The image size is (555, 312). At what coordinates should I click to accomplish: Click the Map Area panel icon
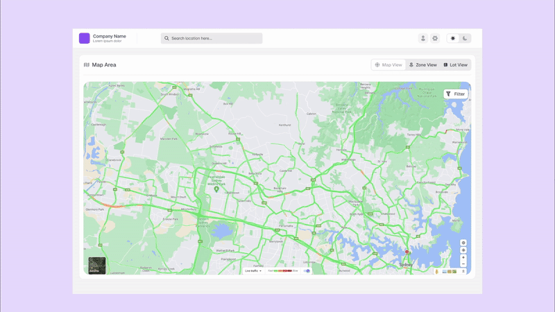click(86, 64)
